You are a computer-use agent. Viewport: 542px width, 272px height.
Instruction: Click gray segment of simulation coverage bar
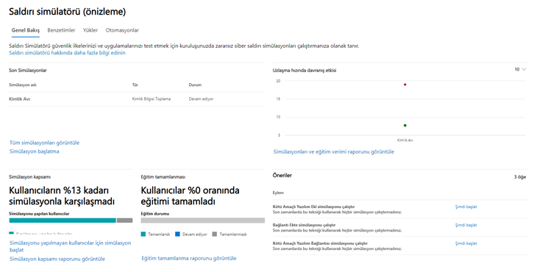click(125, 221)
